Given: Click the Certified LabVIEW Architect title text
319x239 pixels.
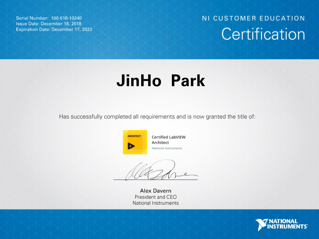Looking at the screenshot, I should coord(169,140).
